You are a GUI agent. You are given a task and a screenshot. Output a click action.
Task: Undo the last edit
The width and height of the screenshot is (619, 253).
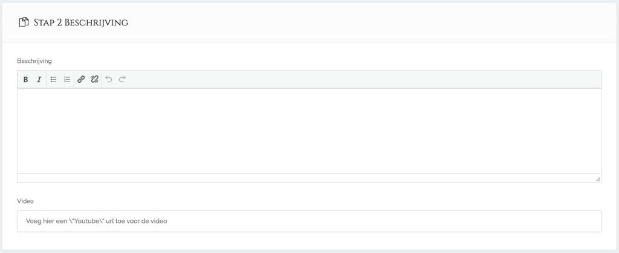pos(109,80)
